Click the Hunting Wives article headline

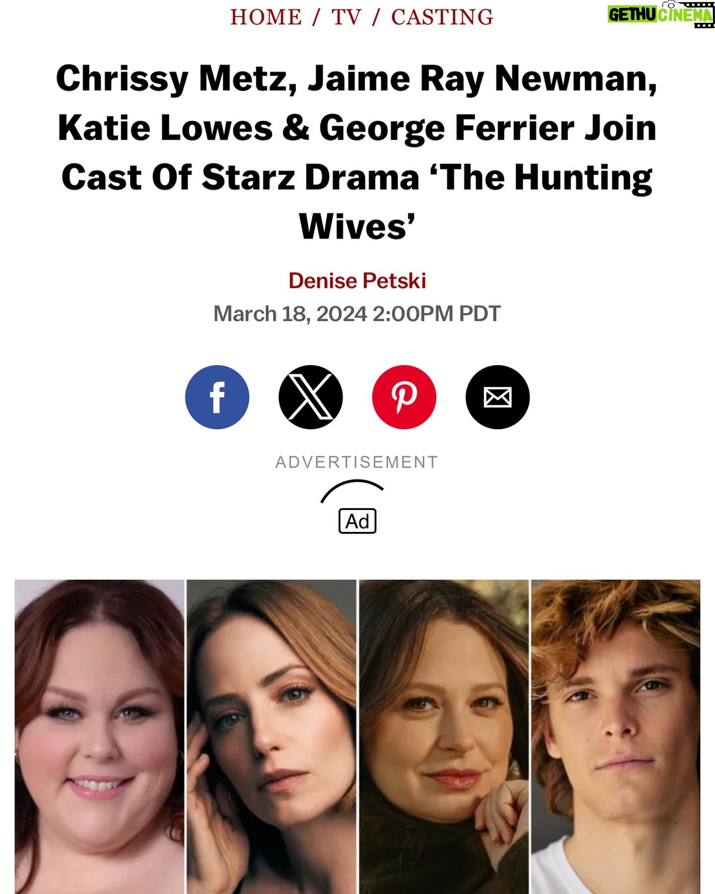(357, 152)
